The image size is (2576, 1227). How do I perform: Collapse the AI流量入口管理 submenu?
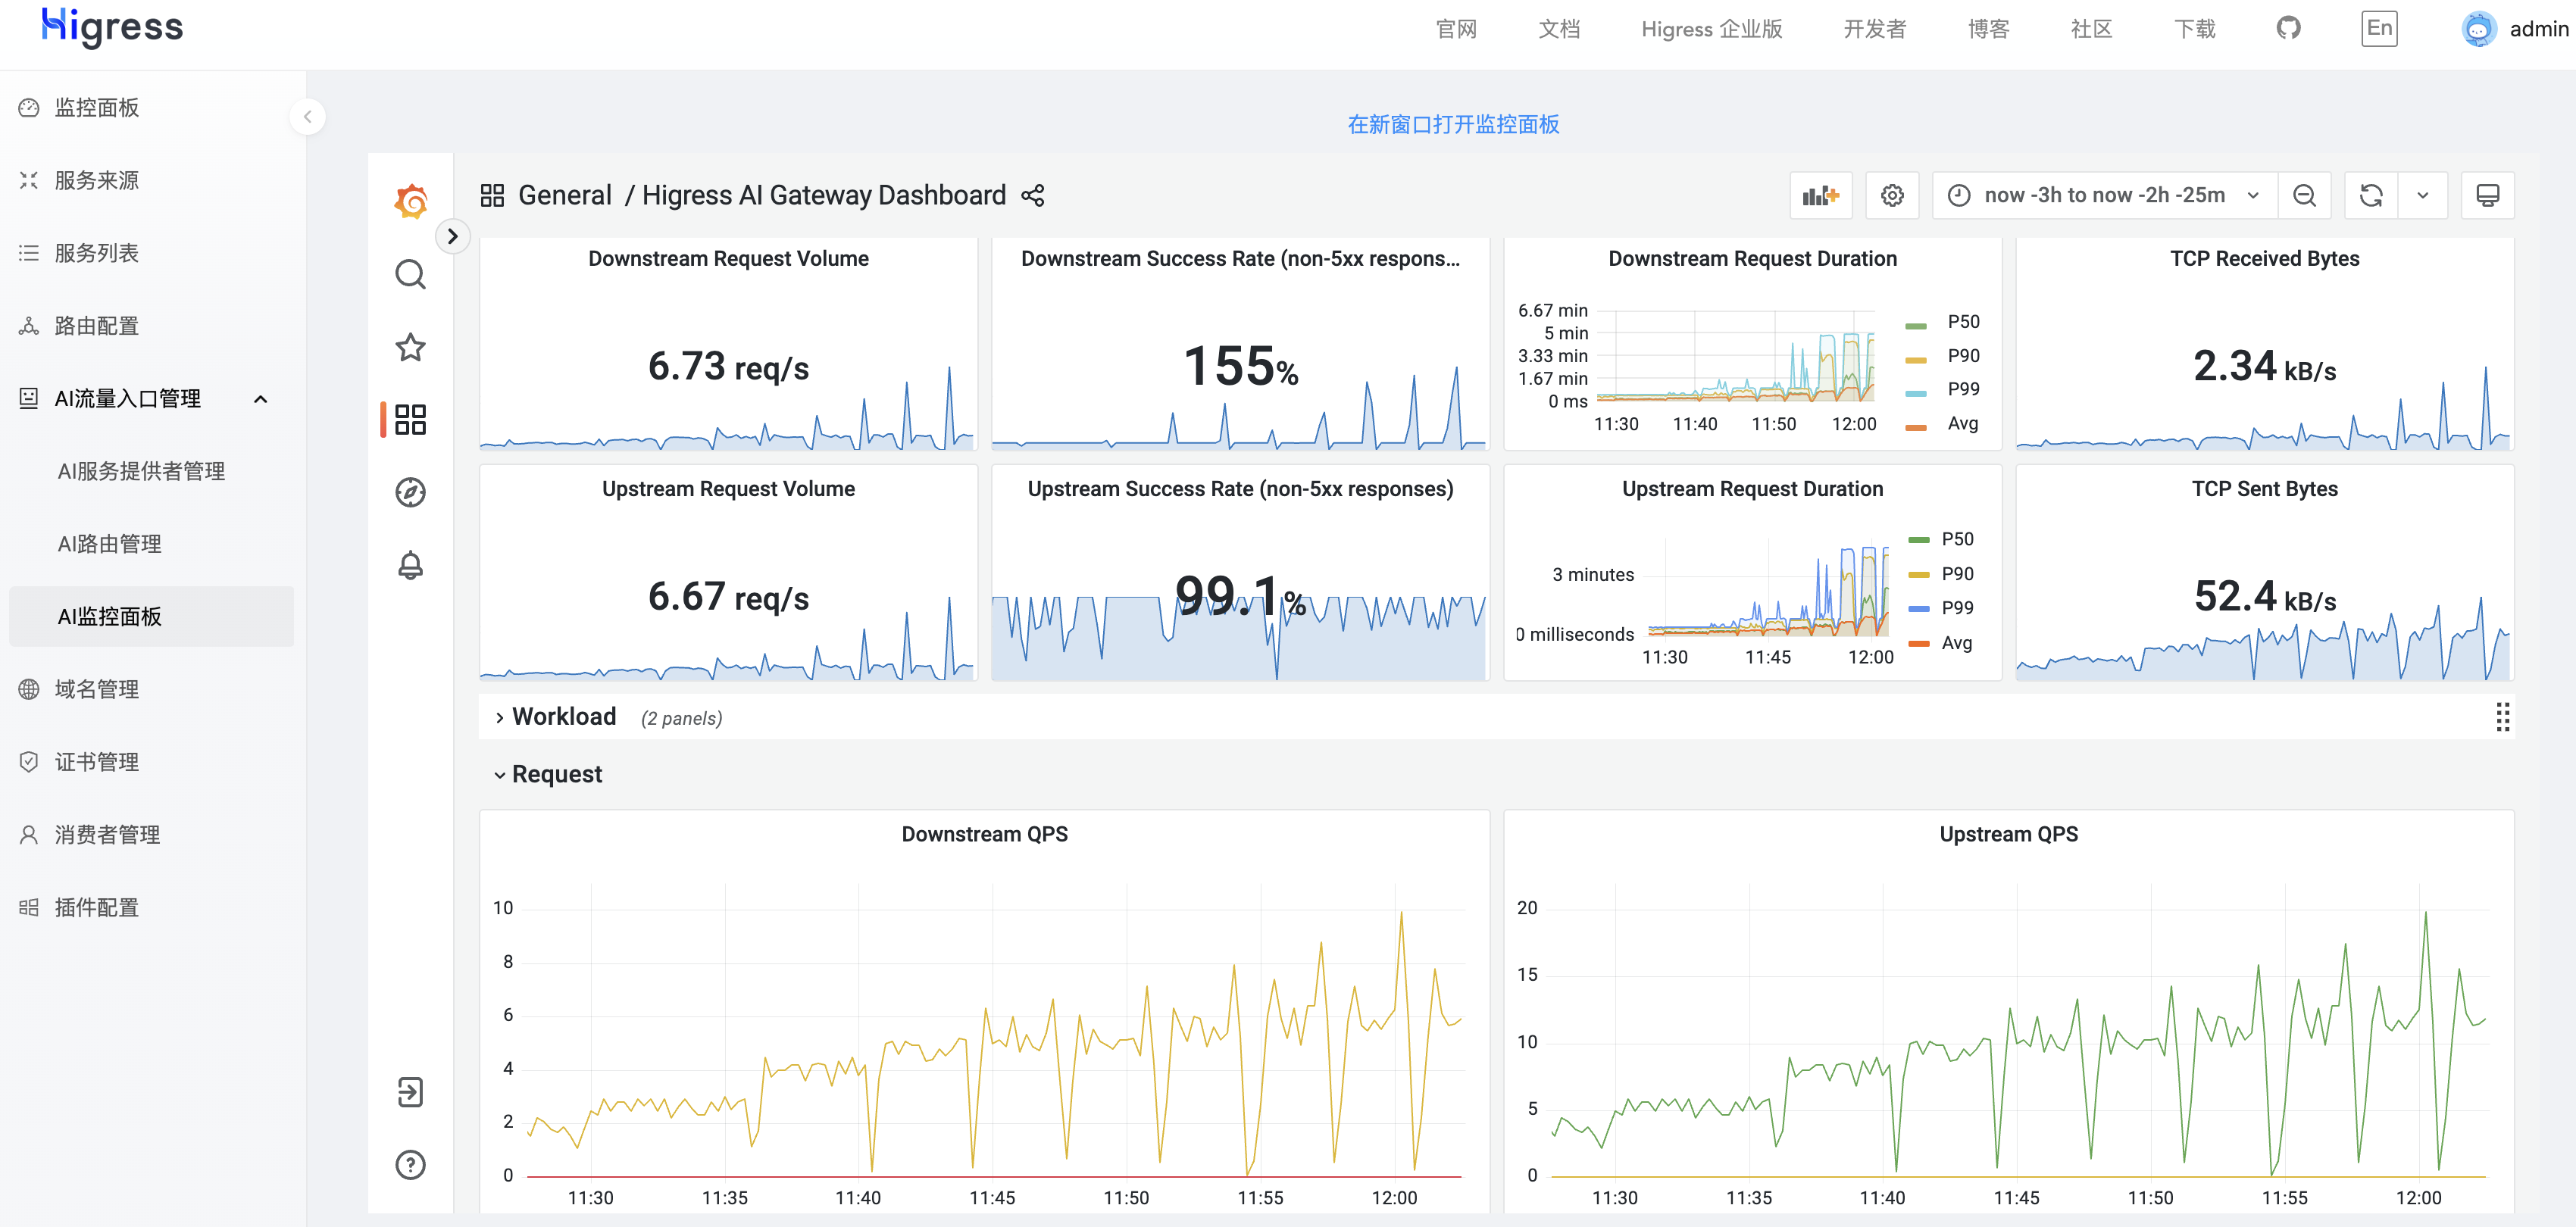(261, 399)
